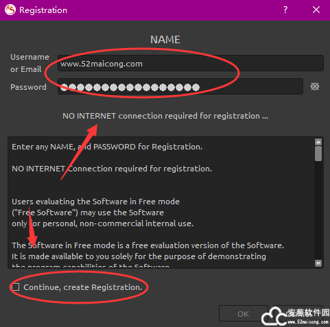330x327 pixels.
Task: Click inside the license agreement text area
Action: coord(161,202)
